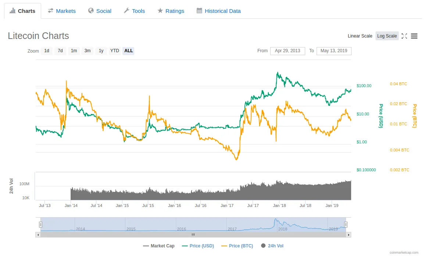Image resolution: width=428 pixels, height=261 pixels.
Task: Click the fullscreen expand icon
Action: point(404,36)
